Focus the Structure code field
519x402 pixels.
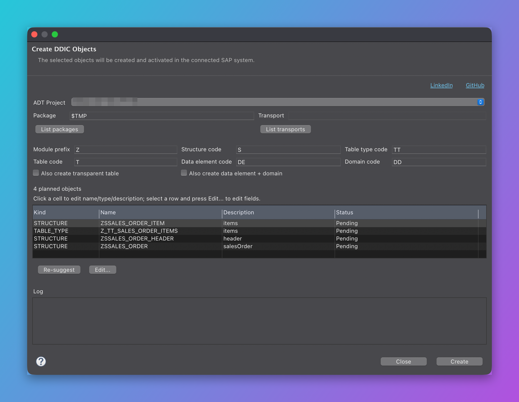coord(288,150)
